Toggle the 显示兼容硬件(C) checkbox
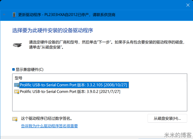This screenshot has width=193, height=139. point(14,69)
